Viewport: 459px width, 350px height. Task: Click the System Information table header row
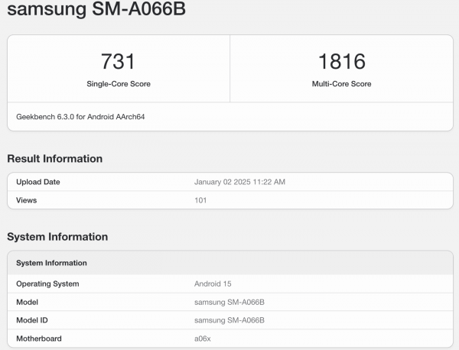(230, 263)
